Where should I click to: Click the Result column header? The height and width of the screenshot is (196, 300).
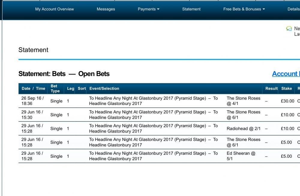click(x=271, y=89)
